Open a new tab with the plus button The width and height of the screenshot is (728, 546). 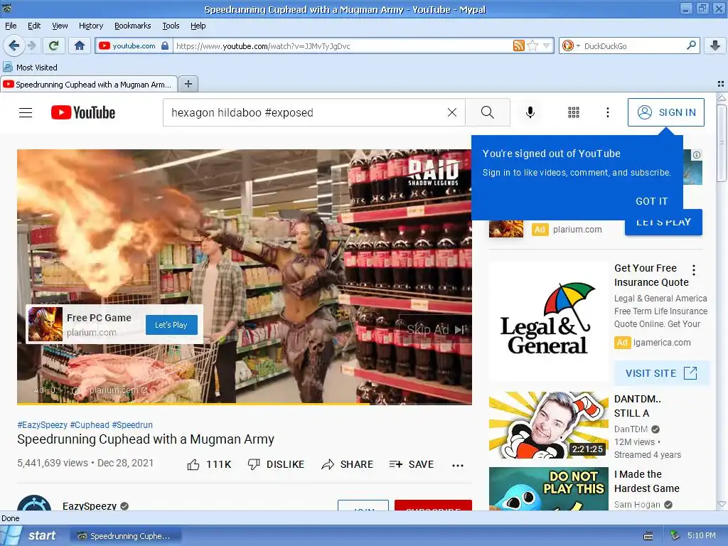pyautogui.click(x=188, y=84)
